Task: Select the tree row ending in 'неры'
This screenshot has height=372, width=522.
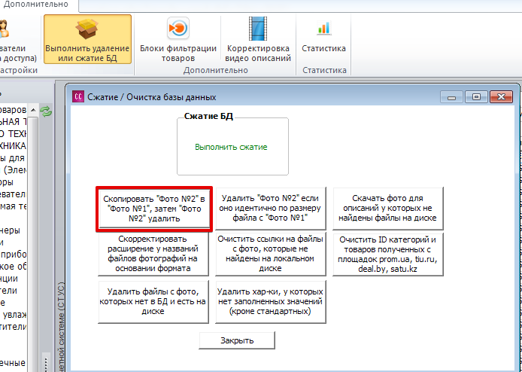Action: (10, 230)
